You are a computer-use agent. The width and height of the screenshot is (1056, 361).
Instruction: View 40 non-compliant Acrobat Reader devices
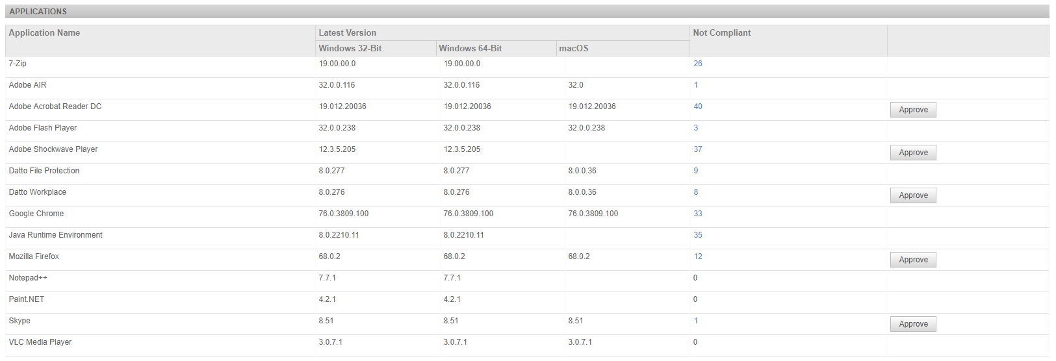pyautogui.click(x=698, y=106)
